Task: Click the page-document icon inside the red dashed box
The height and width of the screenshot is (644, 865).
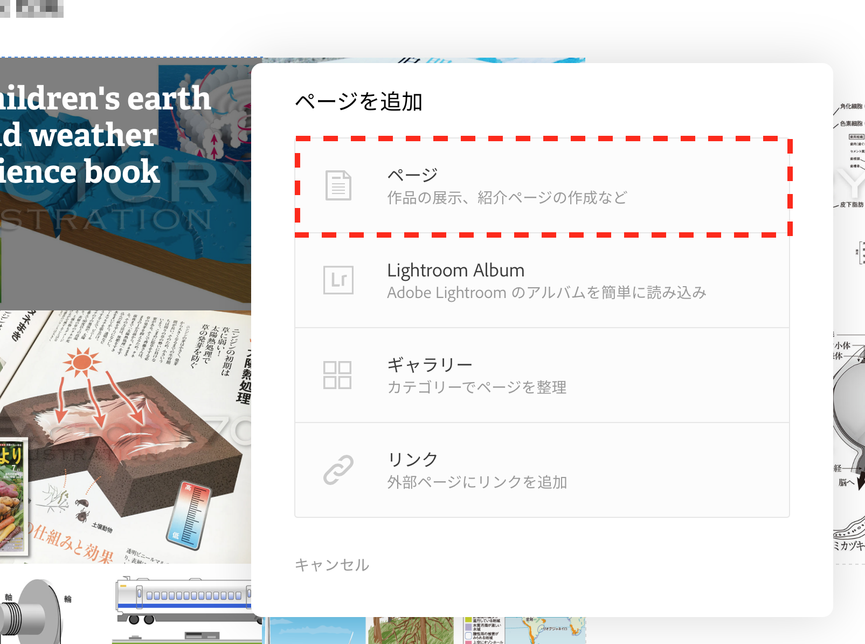Action: point(338,185)
